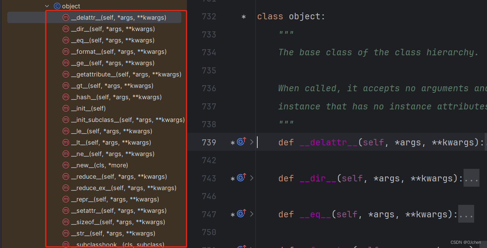Click method icon next to __ge__
This screenshot has width=487, height=248.
[x=65, y=63]
